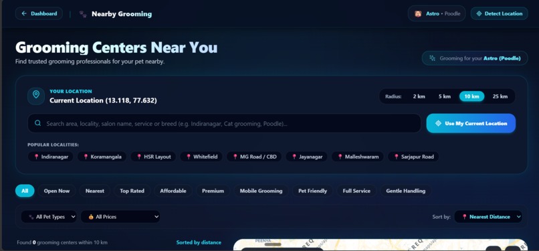The height and width of the screenshot is (251, 539).
Task: Click the pin icon in Nearest Distance selector
Action: coord(464,217)
